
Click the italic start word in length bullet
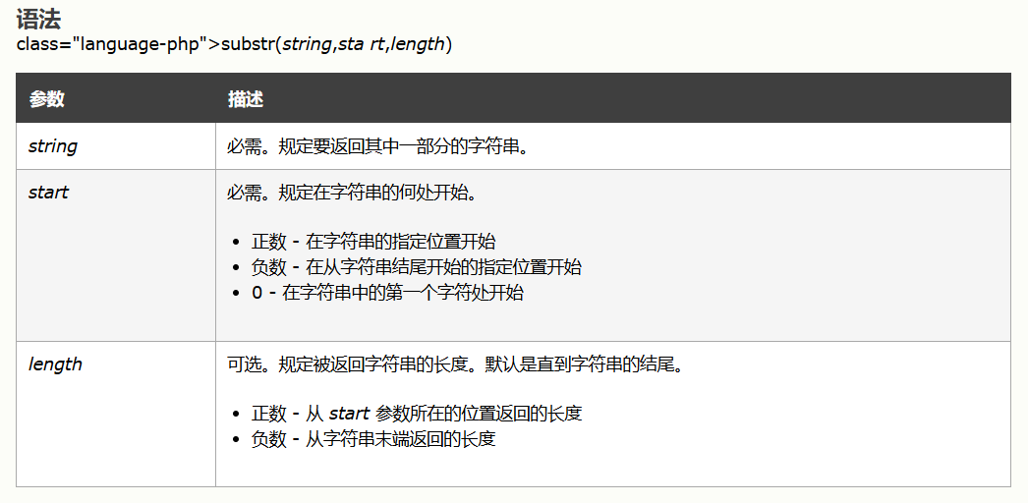[349, 414]
